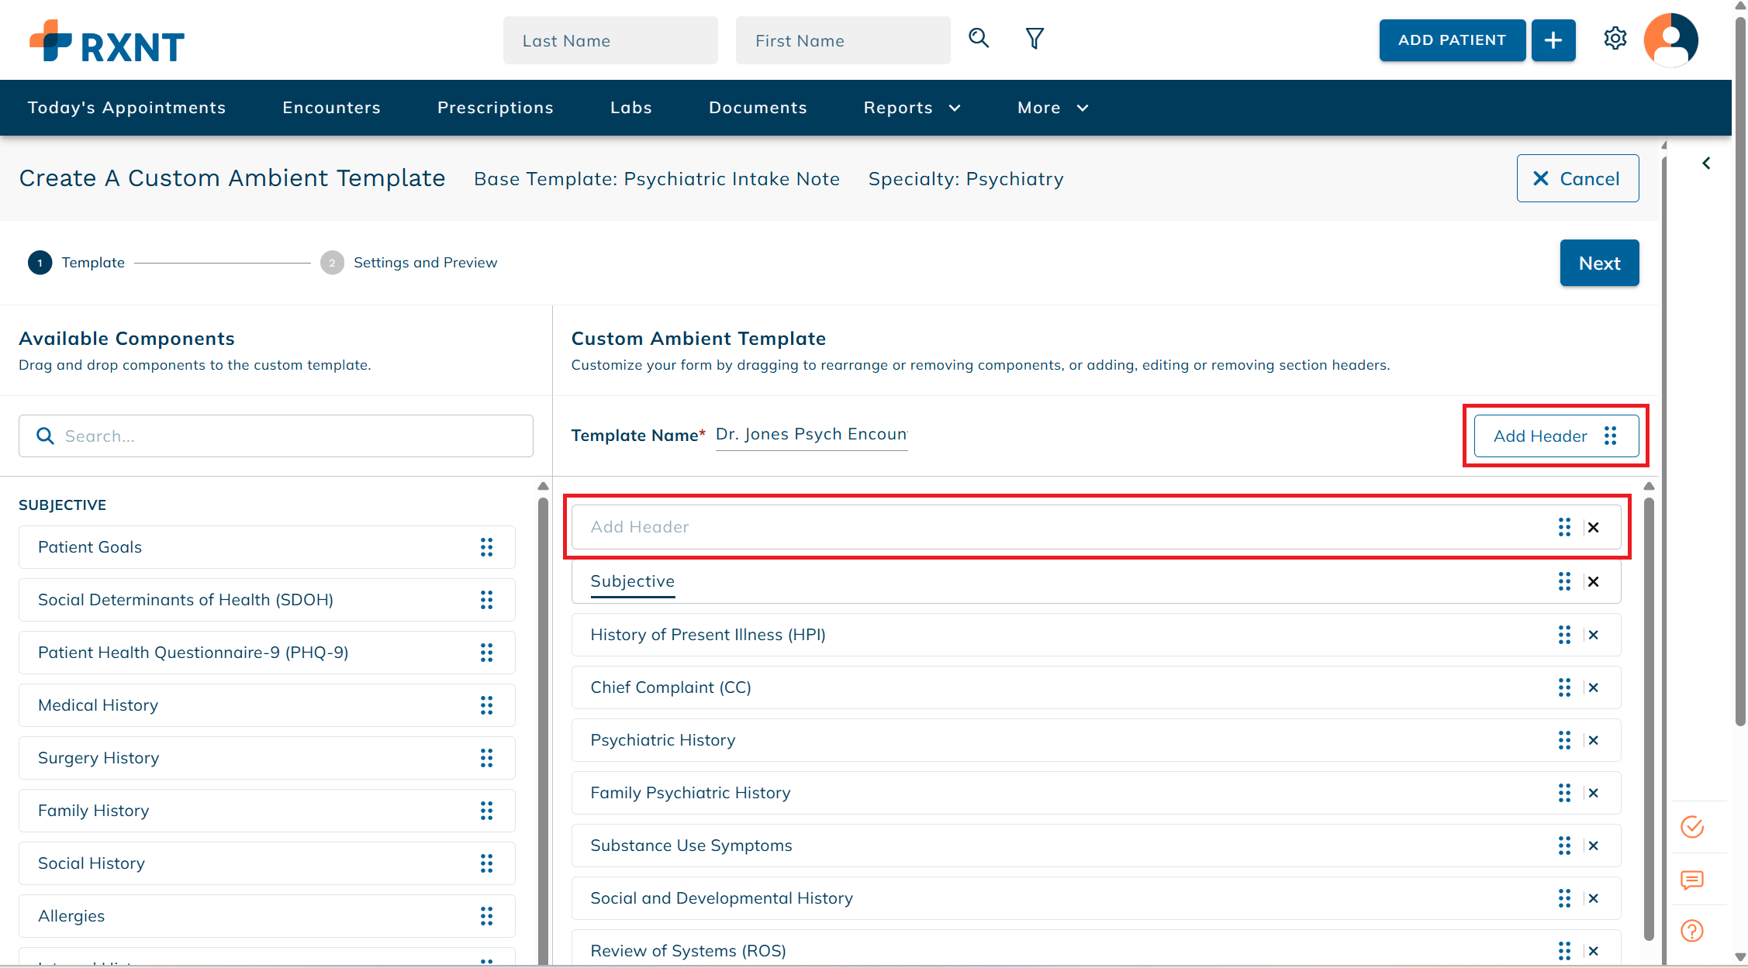
Task: Click the patient search magnifier icon
Action: tap(979, 38)
